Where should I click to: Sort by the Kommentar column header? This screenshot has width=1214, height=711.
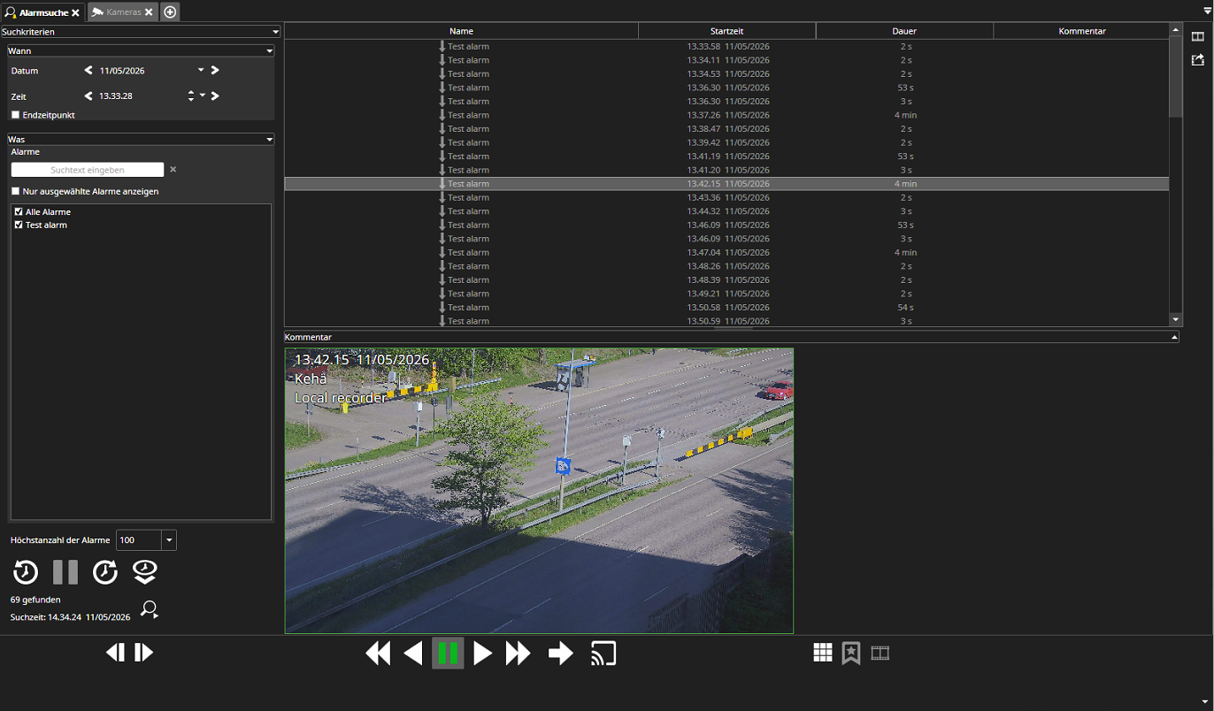click(x=1081, y=31)
